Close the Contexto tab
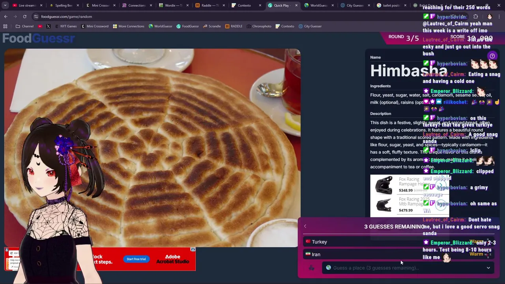The height and width of the screenshot is (284, 505). 260,6
